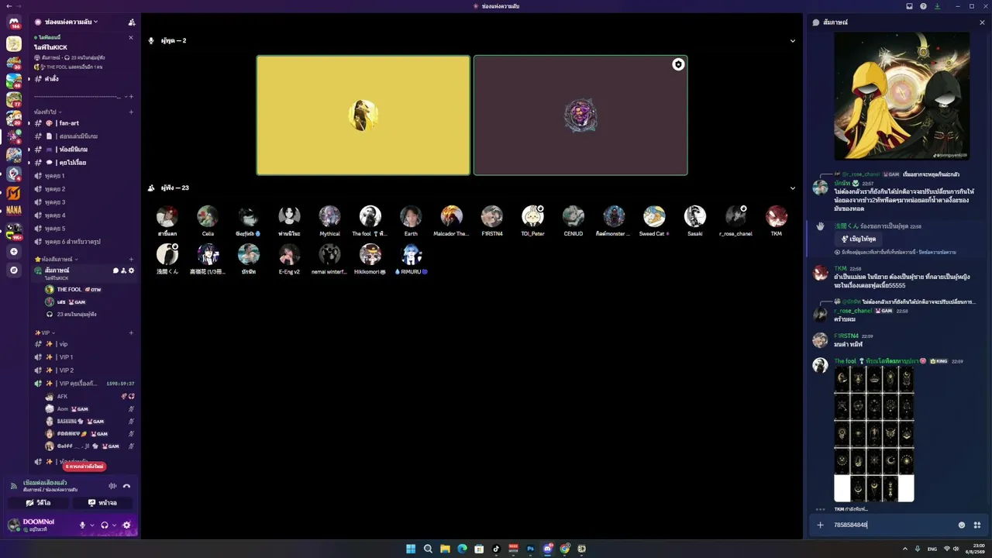This screenshot has width=992, height=558.
Task: Open input device options arrow beside microphone
Action: [x=92, y=525]
